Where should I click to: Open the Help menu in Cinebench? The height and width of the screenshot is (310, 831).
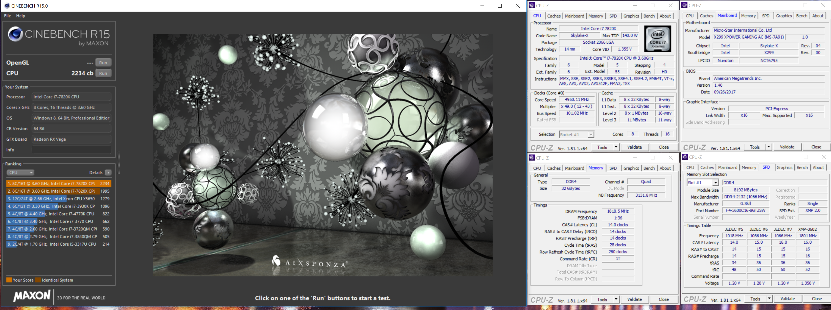point(21,16)
